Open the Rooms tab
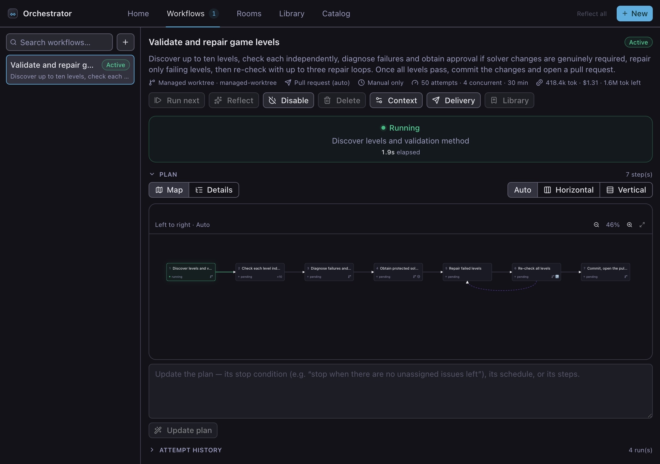Image resolution: width=660 pixels, height=464 pixels. (x=249, y=14)
